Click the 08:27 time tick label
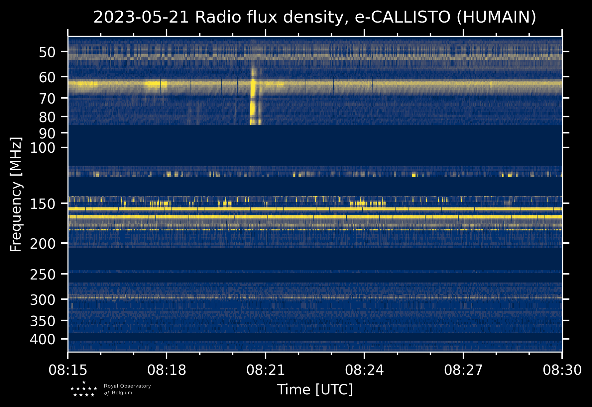The width and height of the screenshot is (592, 407). coord(463,370)
